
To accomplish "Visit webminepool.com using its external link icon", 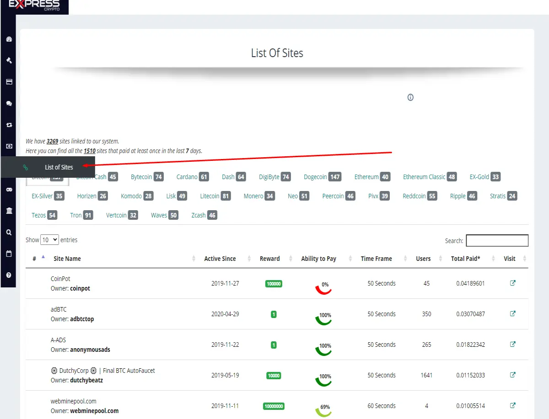I will coord(513,405).
